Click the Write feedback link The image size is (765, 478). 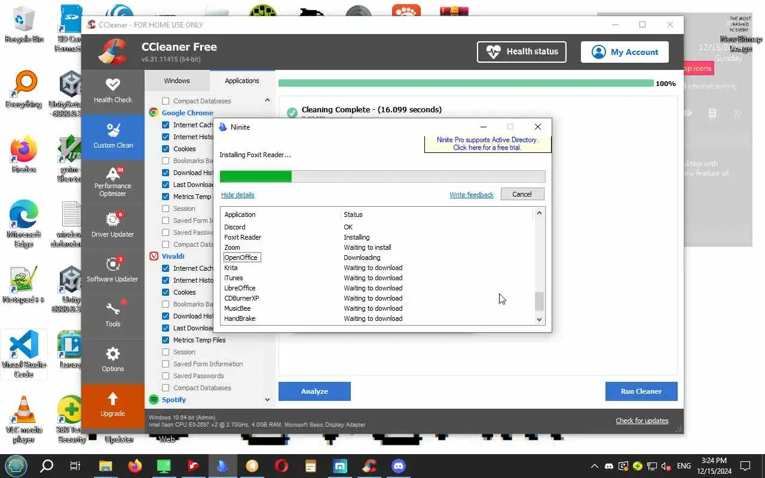tap(472, 195)
